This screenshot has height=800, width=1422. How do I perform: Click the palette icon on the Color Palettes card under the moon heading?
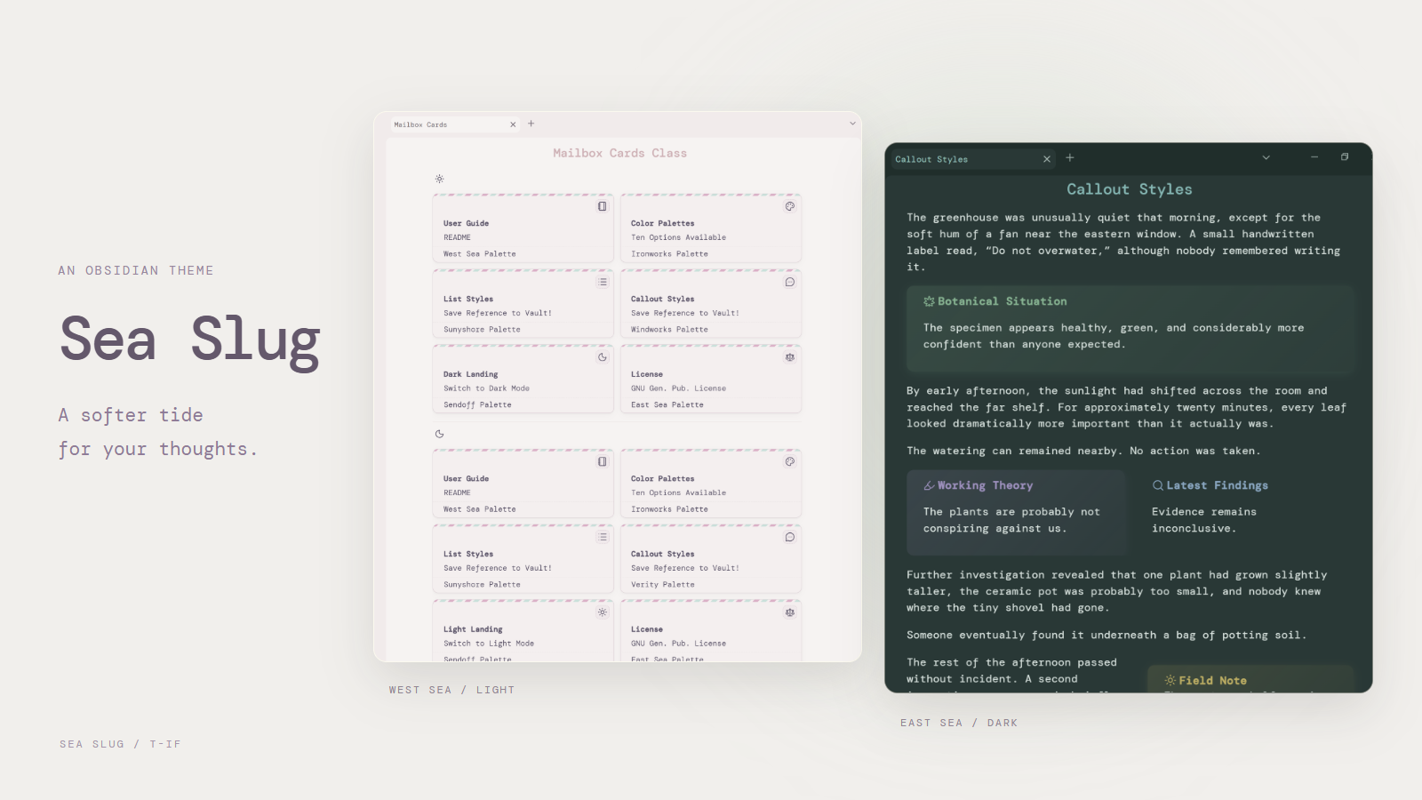coord(790,461)
